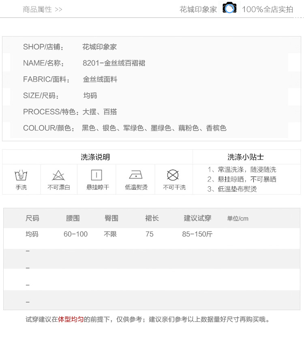Click the 商品属性 >> header text
This screenshot has width=304, height=341.
42,10
